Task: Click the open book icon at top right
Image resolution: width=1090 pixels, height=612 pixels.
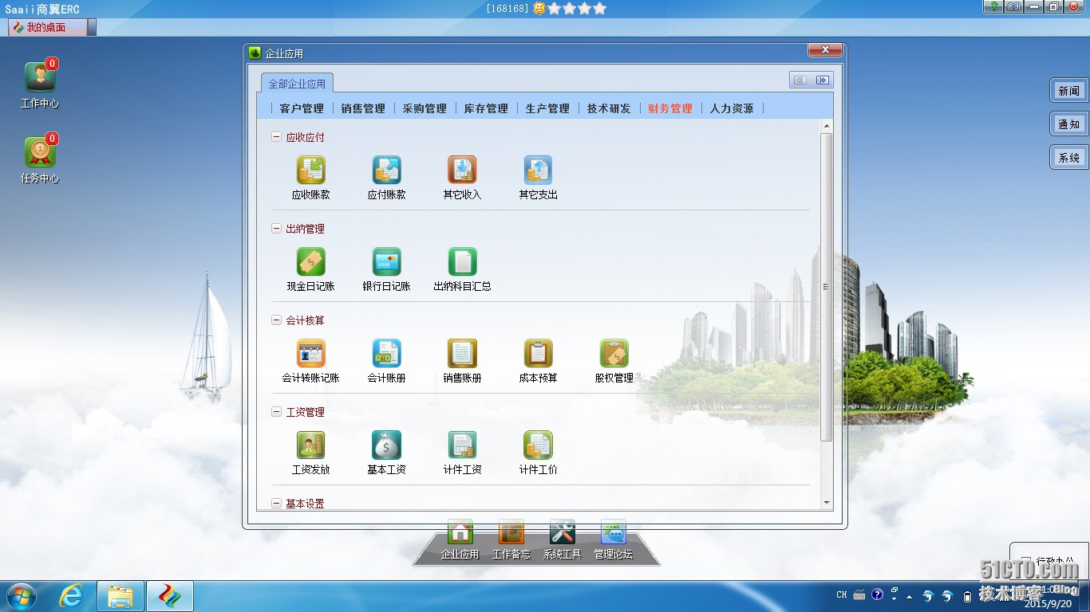Action: pos(1013,6)
